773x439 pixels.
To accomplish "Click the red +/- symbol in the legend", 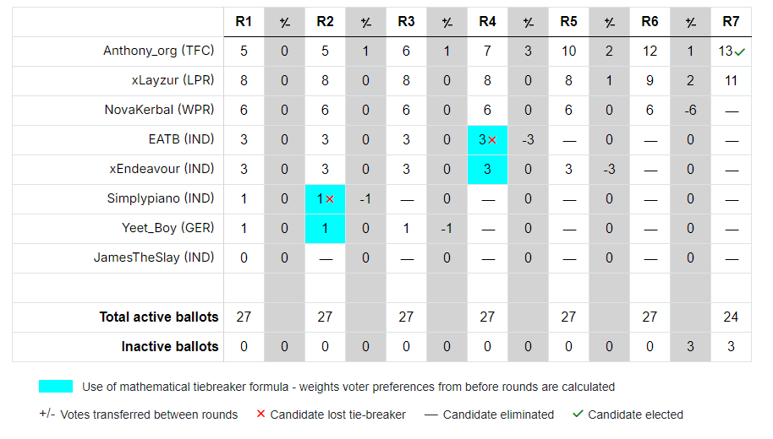I will 48,415.
